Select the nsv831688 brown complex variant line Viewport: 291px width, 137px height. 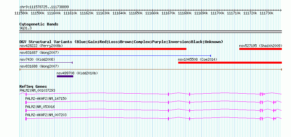pyautogui.click(x=150, y=69)
